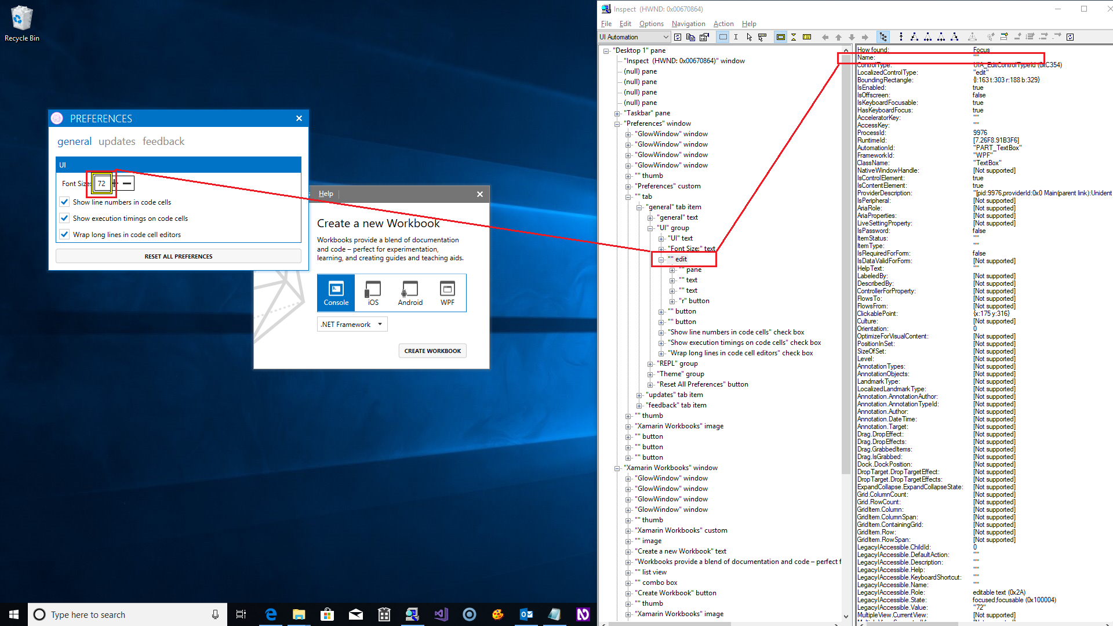Open the .NET Framework dropdown
This screenshot has height=626, width=1113.
(381, 324)
